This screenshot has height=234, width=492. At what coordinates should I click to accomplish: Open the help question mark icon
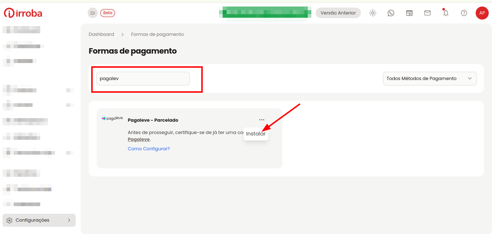pyautogui.click(x=464, y=13)
